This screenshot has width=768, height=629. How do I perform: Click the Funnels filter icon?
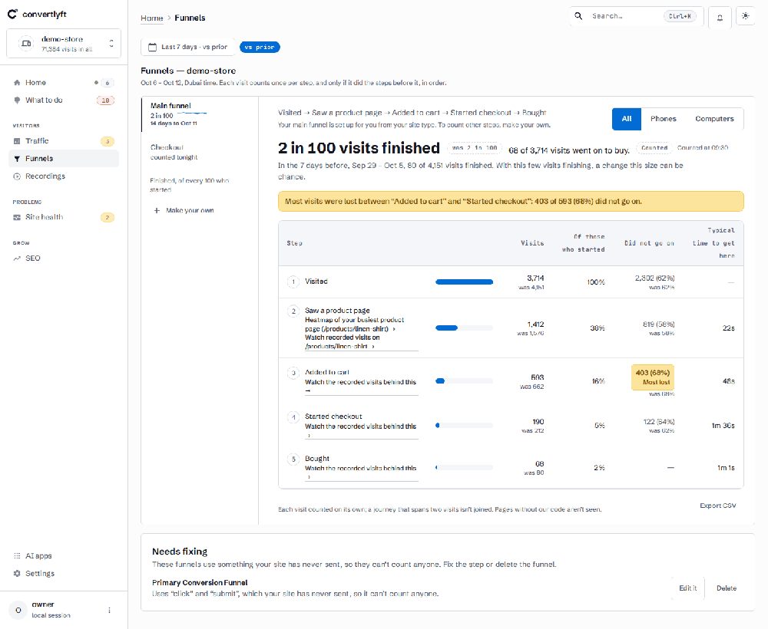coord(17,159)
